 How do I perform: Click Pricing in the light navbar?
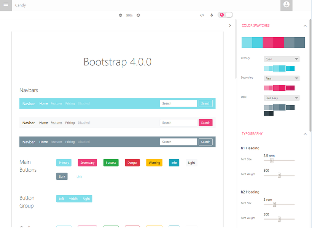click(x=70, y=123)
